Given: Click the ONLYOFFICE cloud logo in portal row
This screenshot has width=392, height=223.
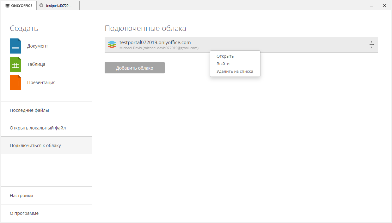Looking at the screenshot, I should pyautogui.click(x=112, y=45).
